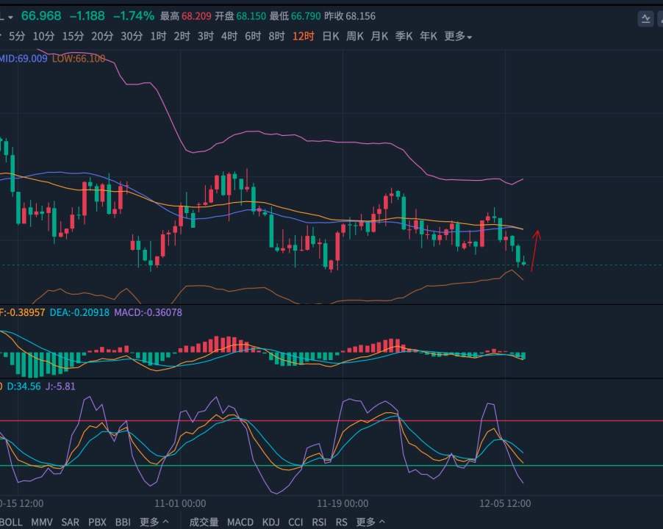Click the 11-01 00:00 time axis label

tap(180, 503)
